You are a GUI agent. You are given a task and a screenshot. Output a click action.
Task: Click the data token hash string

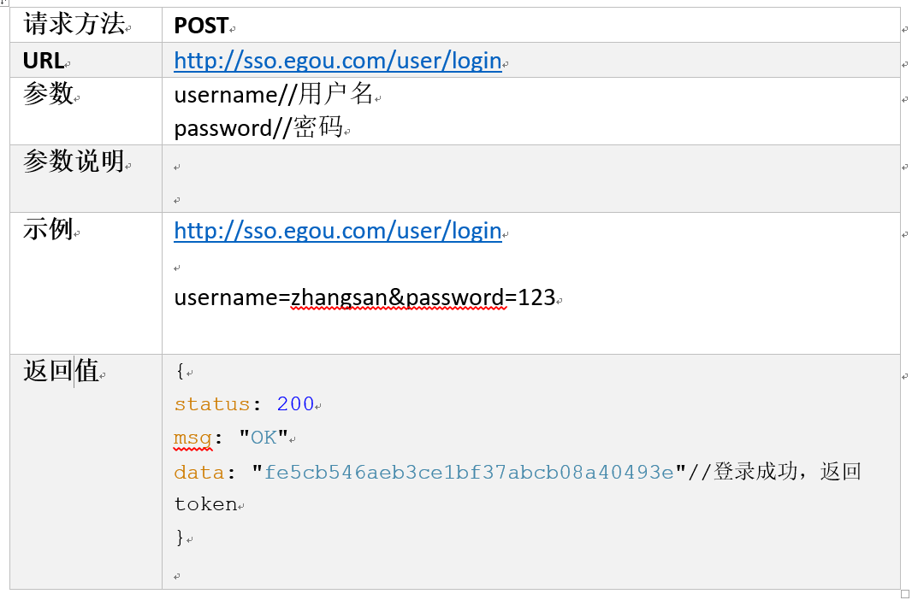pos(469,472)
